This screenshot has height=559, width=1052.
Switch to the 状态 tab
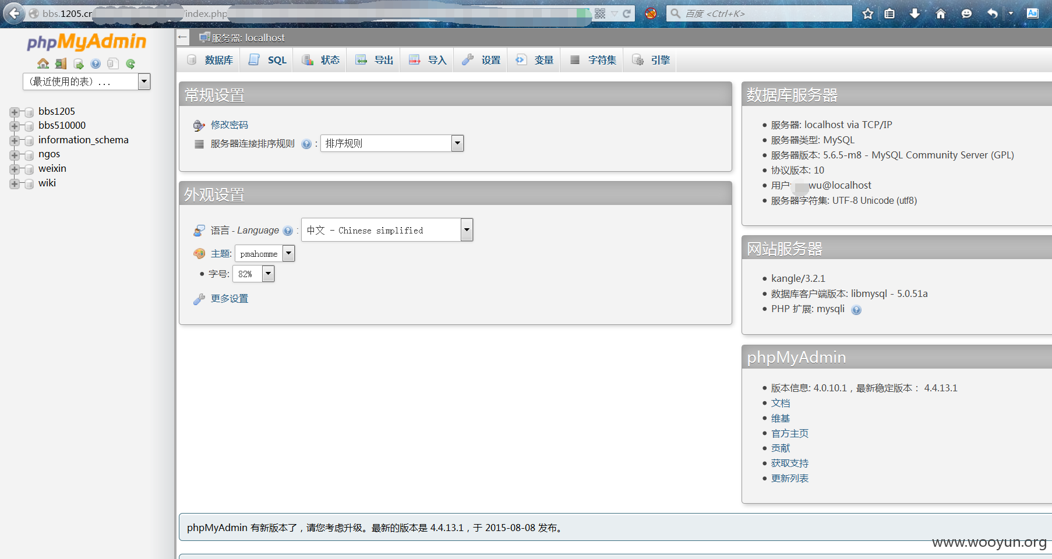320,60
